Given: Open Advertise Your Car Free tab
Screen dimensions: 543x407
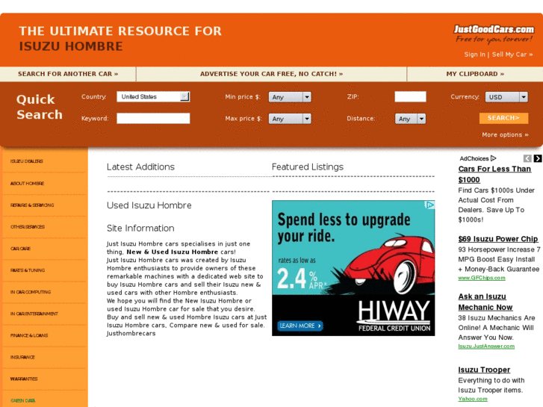Looking at the screenshot, I should 272,74.
